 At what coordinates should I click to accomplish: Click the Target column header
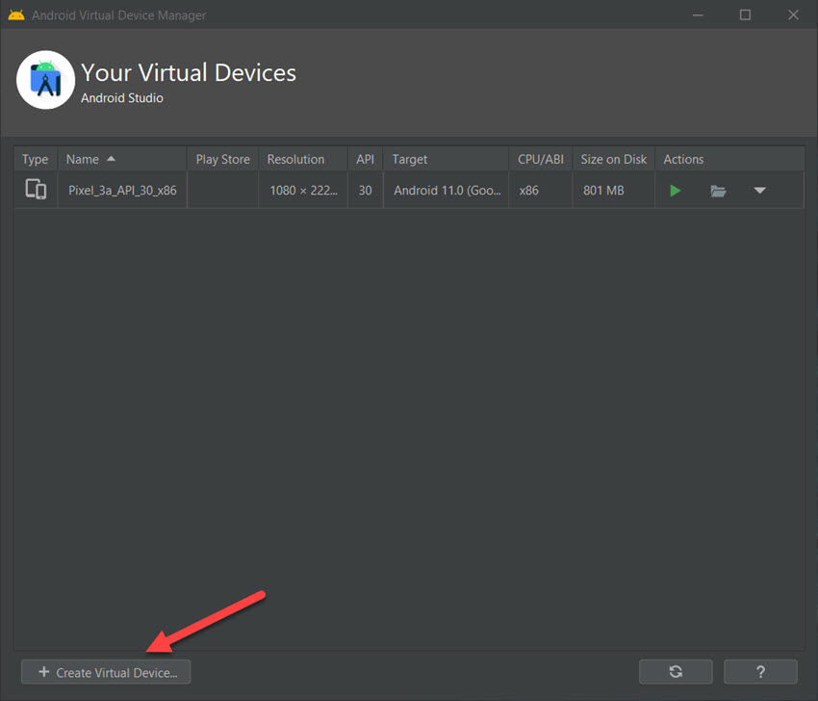click(410, 158)
